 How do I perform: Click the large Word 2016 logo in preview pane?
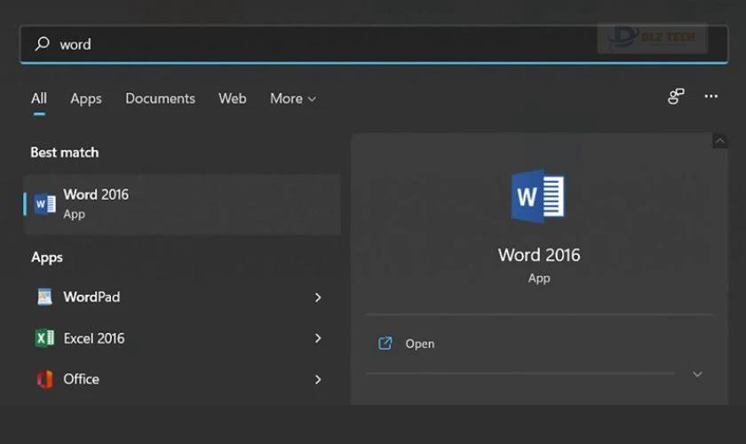coord(538,196)
